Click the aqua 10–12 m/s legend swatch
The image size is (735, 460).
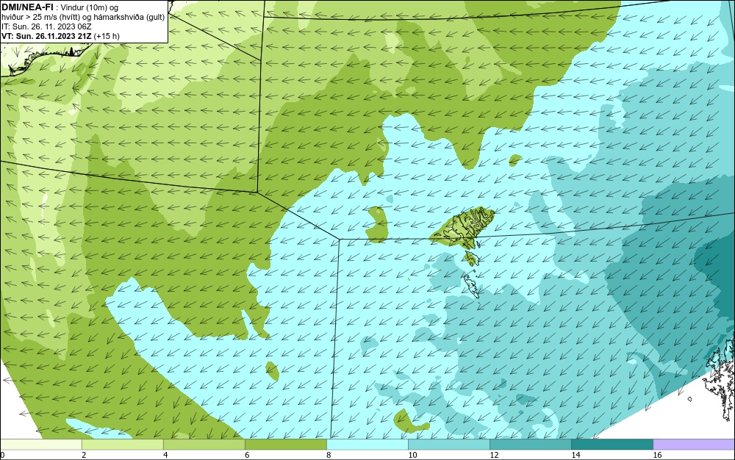point(448,444)
